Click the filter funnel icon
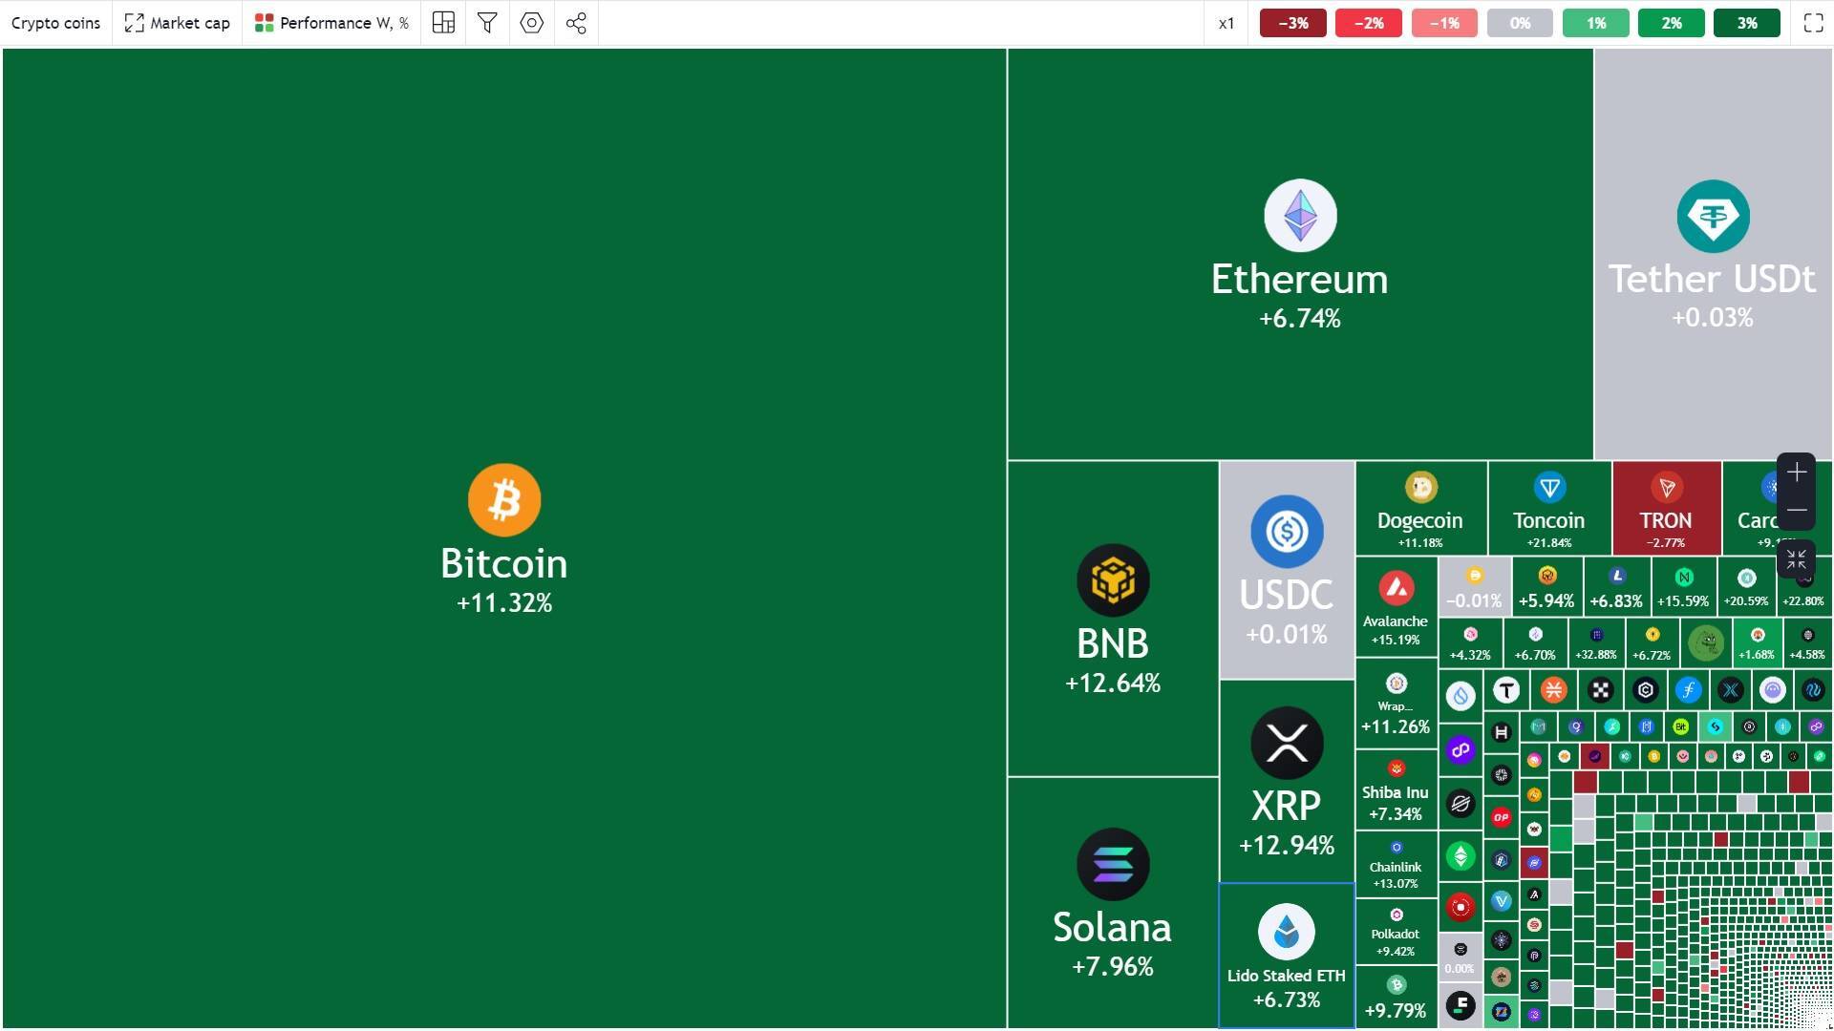 click(x=489, y=21)
